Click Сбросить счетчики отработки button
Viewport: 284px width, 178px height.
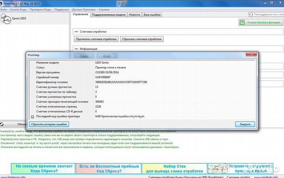142,39
